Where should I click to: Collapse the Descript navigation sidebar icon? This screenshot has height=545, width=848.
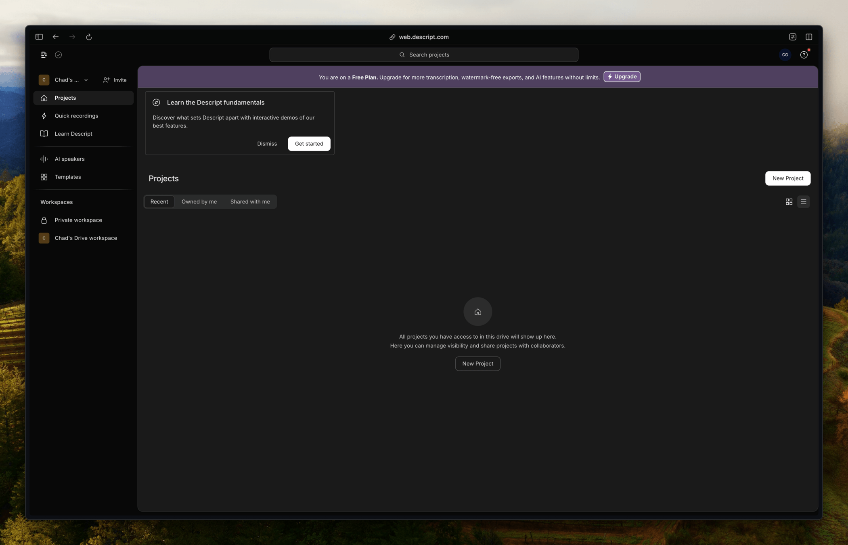click(x=44, y=55)
